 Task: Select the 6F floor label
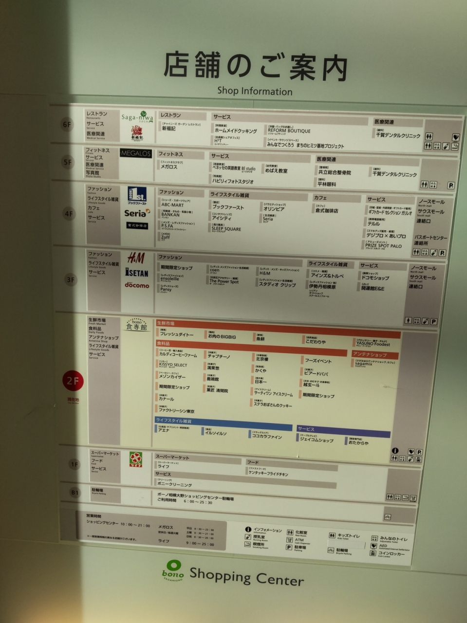(67, 125)
